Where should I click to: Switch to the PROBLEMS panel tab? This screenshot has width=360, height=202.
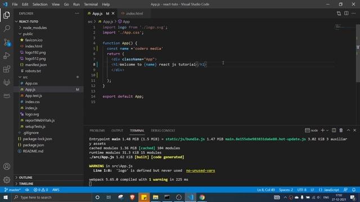pos(97,131)
